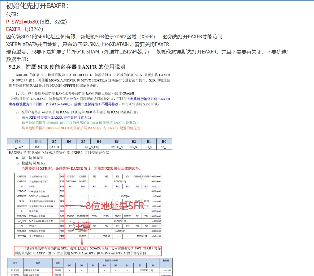
Task: Click the highlighted E8H address cell
Action: click(x=62, y=186)
